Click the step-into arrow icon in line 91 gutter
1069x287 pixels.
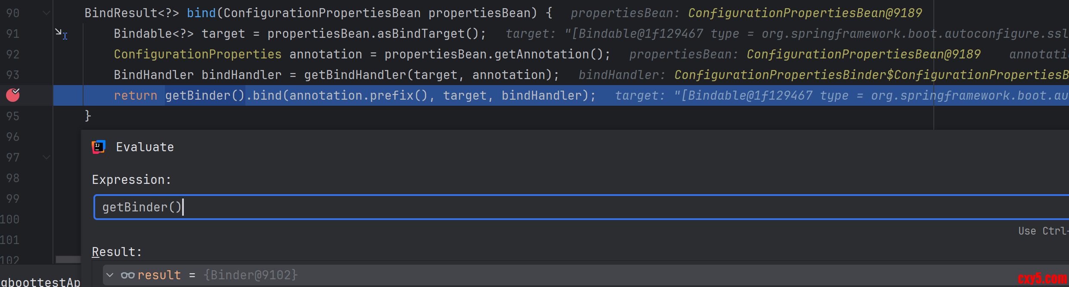coord(59,33)
